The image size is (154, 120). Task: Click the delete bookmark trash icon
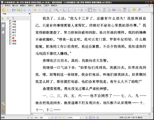click(8, 18)
